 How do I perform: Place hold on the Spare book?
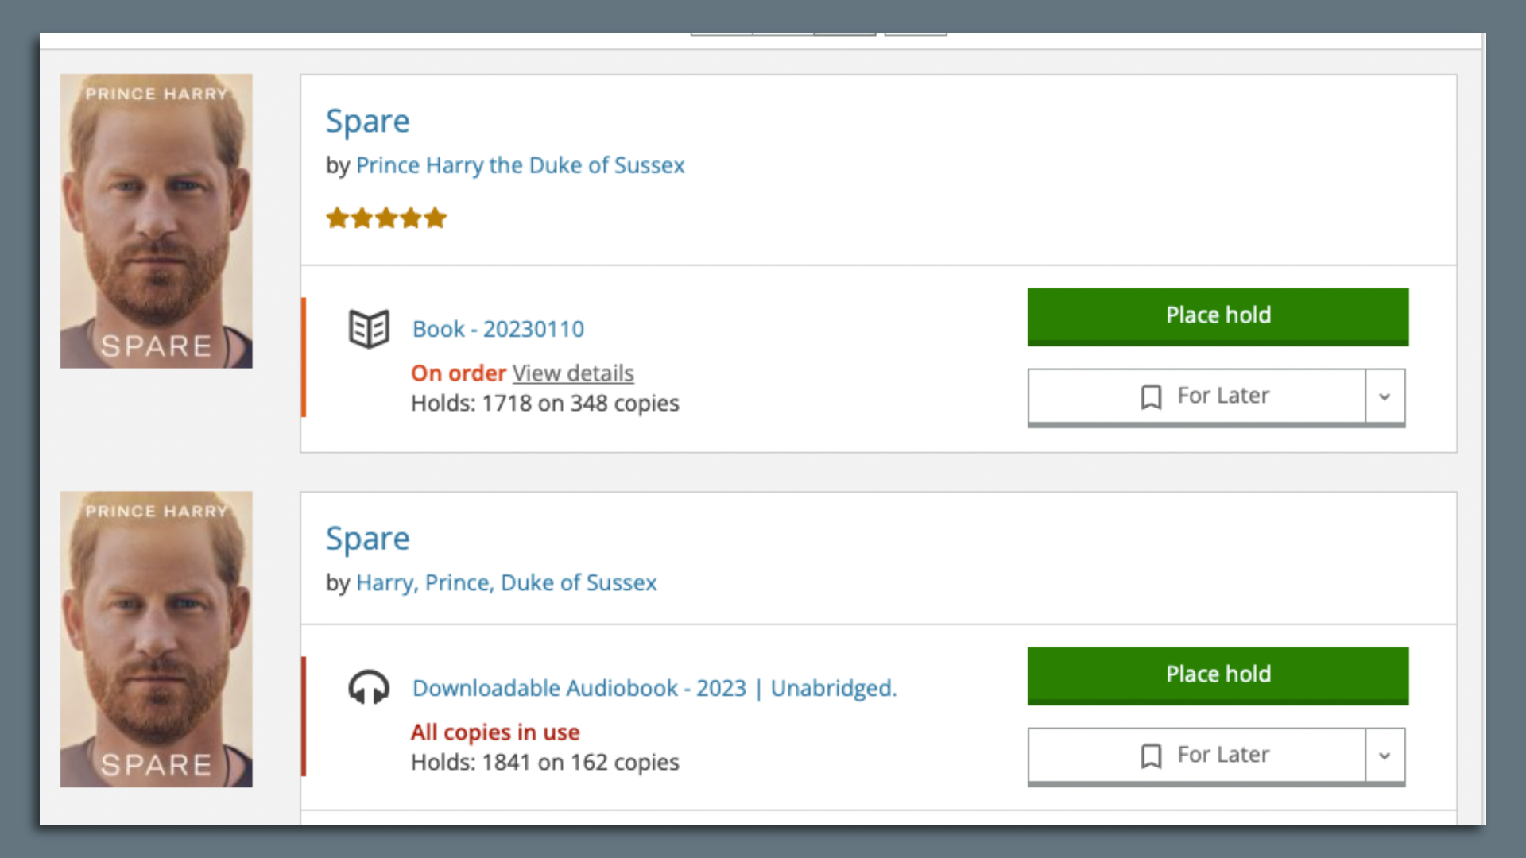point(1218,315)
